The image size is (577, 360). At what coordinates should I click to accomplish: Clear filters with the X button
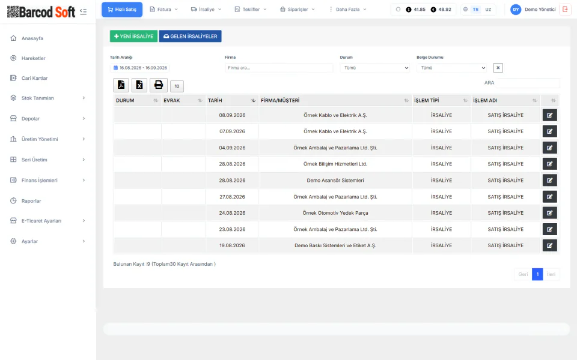point(498,68)
